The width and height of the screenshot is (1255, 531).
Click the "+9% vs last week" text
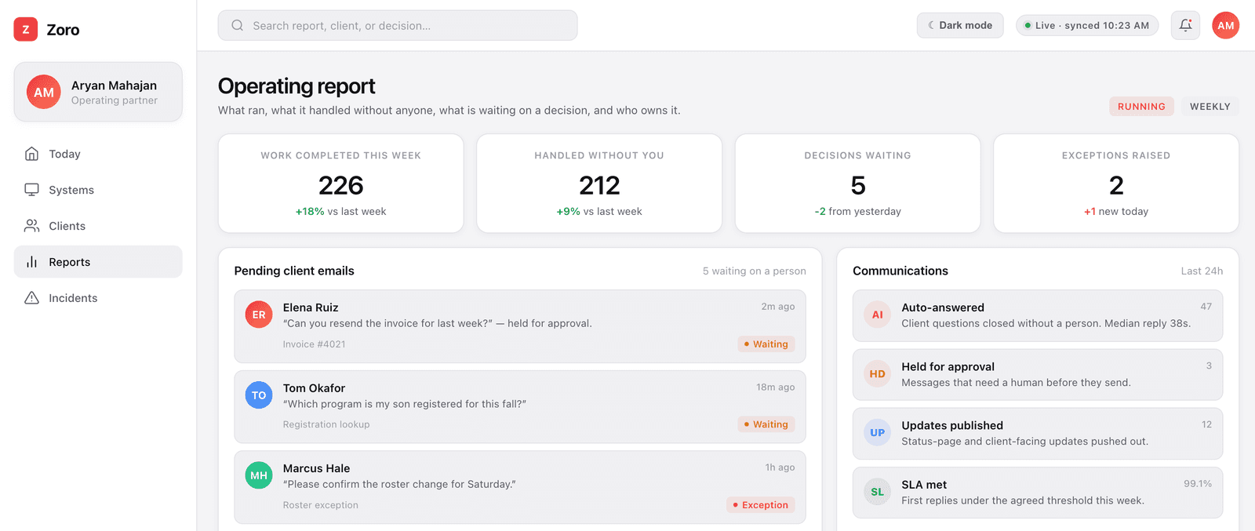click(599, 212)
